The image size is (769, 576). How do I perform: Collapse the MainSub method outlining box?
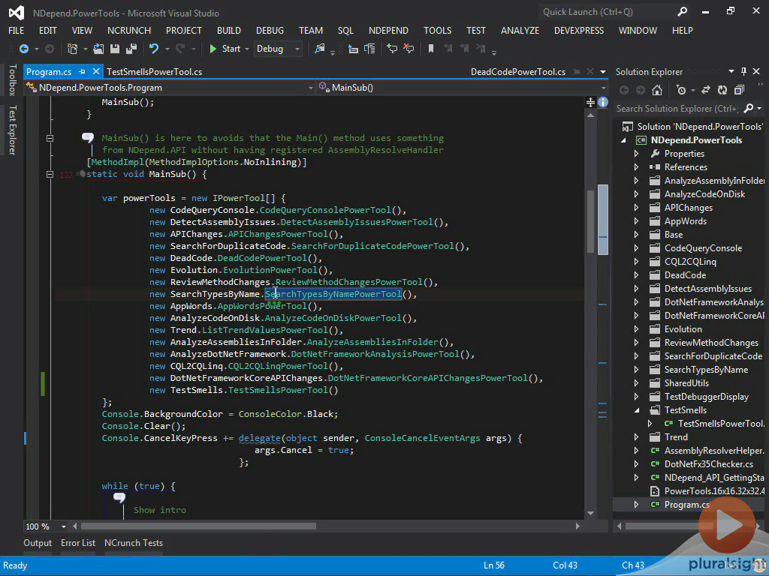[50, 174]
